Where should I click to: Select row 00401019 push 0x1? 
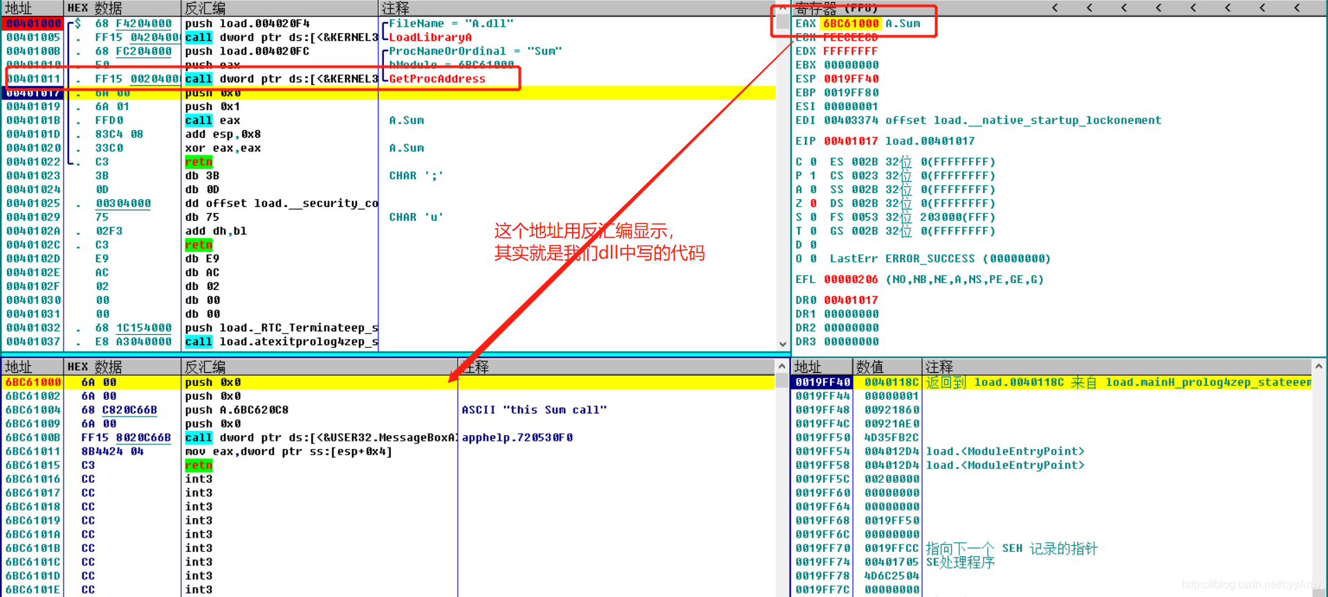(389, 107)
